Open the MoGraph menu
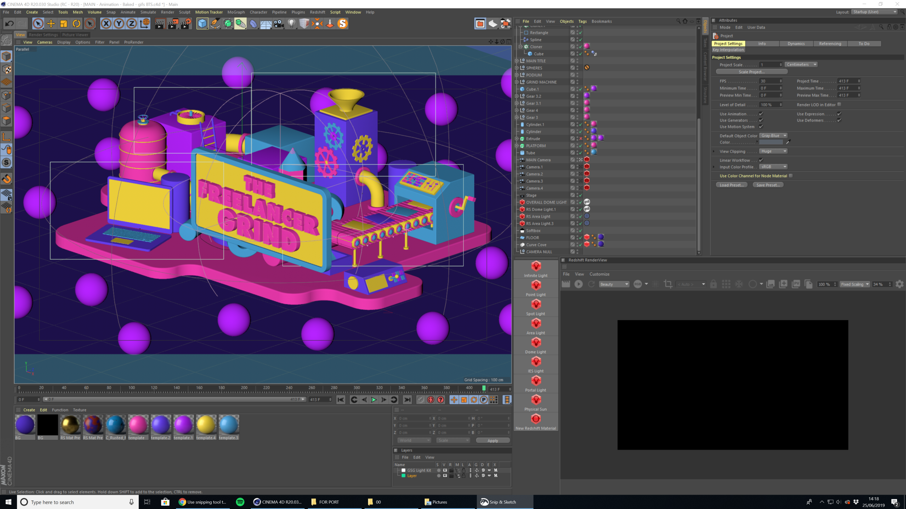The height and width of the screenshot is (509, 906). (236, 12)
